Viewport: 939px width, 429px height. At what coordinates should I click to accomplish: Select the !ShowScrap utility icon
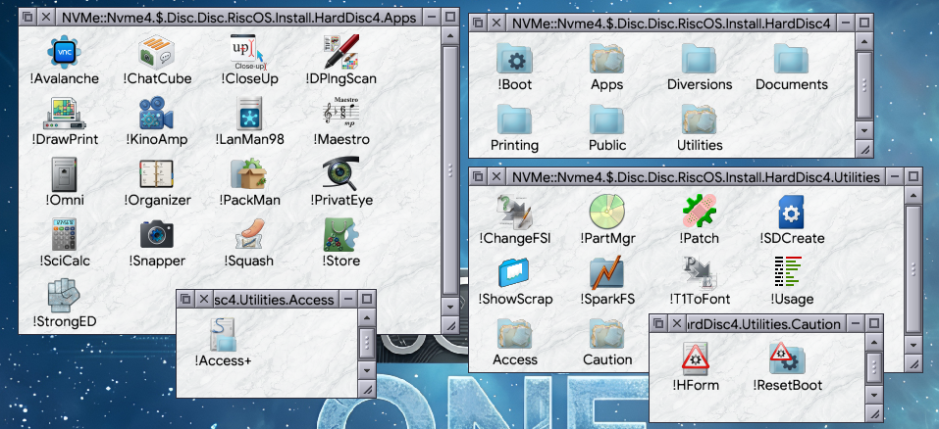(514, 273)
